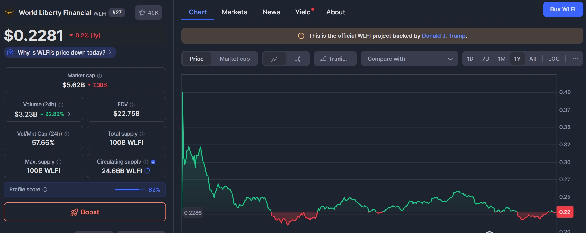The width and height of the screenshot is (586, 233).
Task: Switch to the candlestick chart icon
Action: (298, 59)
